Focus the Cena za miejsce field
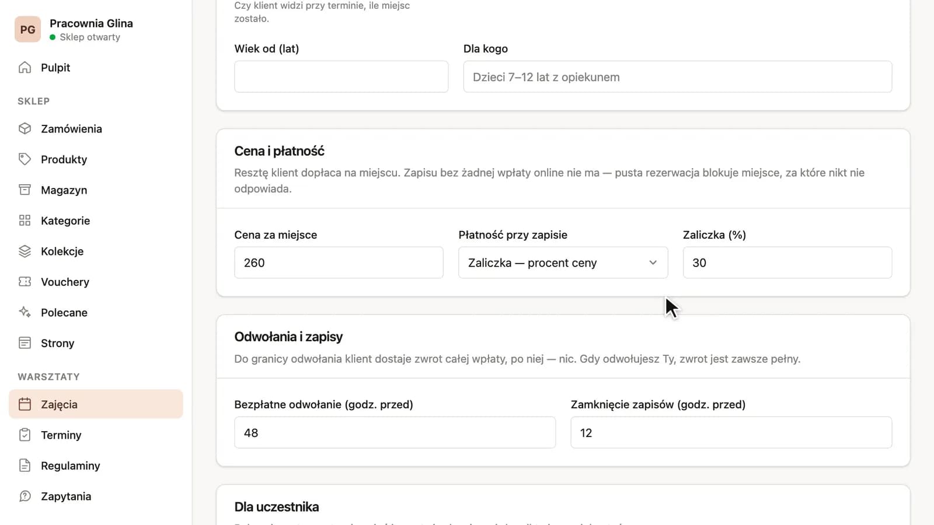934x525 pixels. (x=339, y=262)
